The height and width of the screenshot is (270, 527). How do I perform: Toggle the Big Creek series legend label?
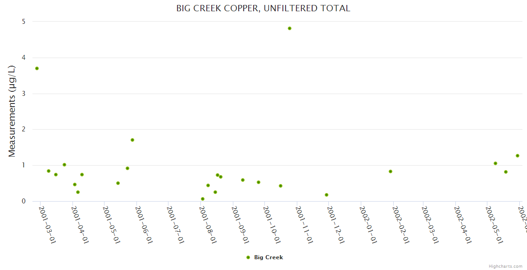click(x=268, y=257)
